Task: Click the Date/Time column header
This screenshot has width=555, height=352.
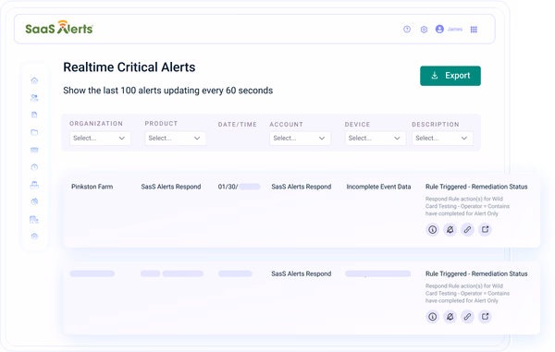Action: 238,125
